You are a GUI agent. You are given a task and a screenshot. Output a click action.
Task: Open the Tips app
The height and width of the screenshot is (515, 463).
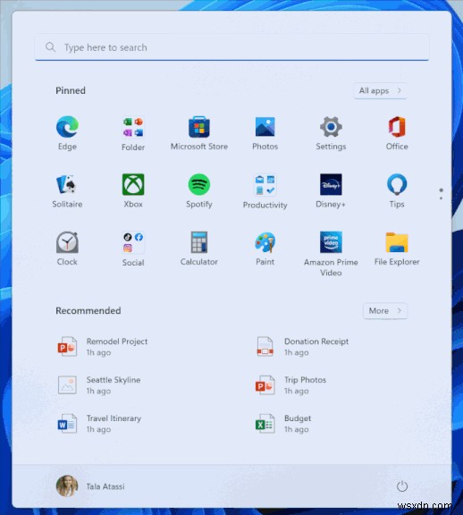(397, 190)
